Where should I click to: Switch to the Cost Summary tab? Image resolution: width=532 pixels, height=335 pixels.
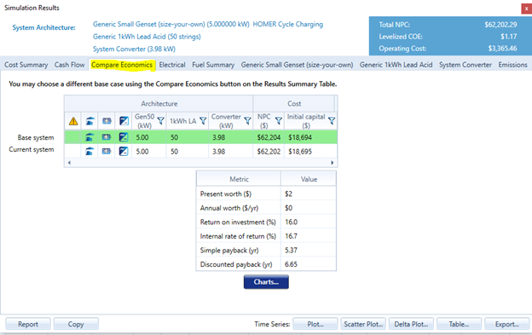click(26, 65)
